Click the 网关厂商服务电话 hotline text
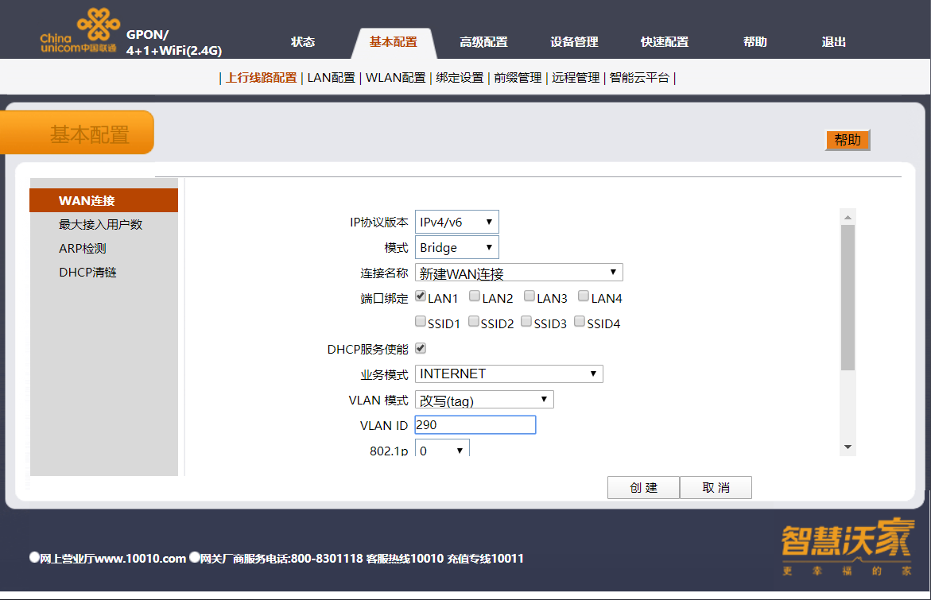 [x=281, y=559]
